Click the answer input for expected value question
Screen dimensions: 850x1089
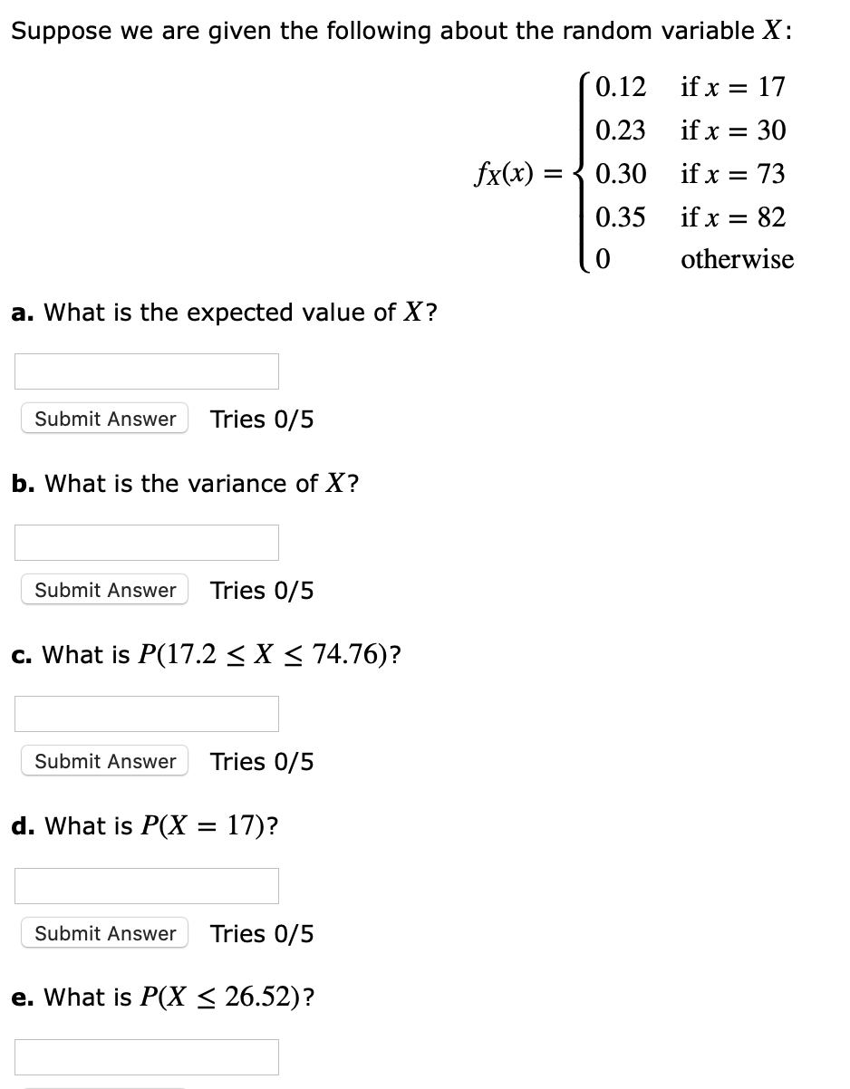tap(145, 371)
